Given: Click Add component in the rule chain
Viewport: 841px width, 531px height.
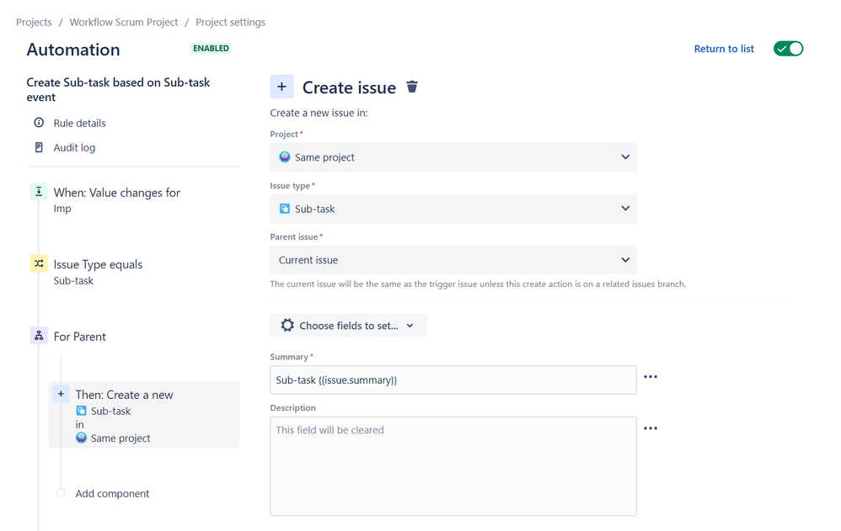Looking at the screenshot, I should [112, 494].
